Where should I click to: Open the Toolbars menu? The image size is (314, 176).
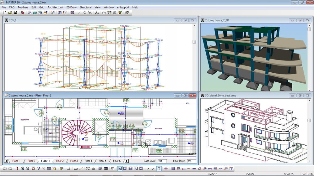23,7
